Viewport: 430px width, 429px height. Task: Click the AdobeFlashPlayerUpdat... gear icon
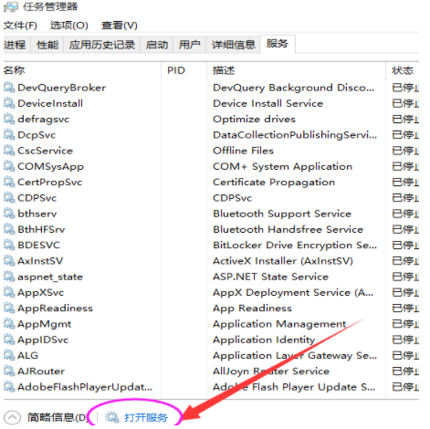(9, 387)
